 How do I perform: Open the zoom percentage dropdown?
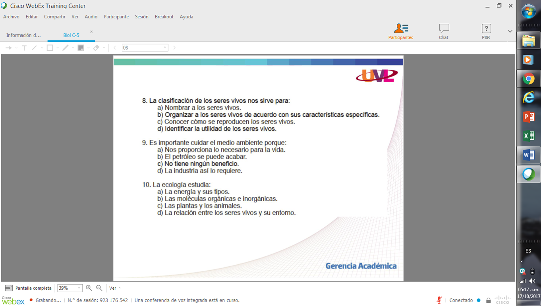point(79,288)
